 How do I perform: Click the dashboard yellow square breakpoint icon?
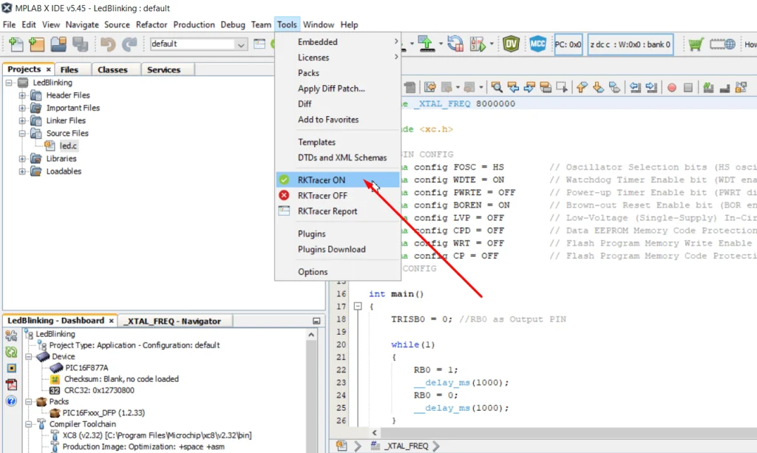(12, 368)
